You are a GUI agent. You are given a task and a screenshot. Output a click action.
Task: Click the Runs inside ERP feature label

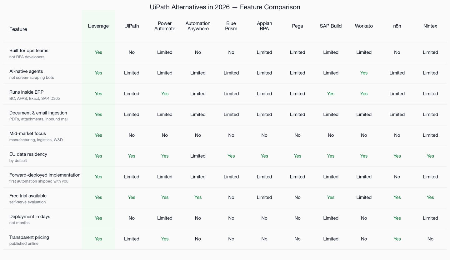(x=27, y=92)
